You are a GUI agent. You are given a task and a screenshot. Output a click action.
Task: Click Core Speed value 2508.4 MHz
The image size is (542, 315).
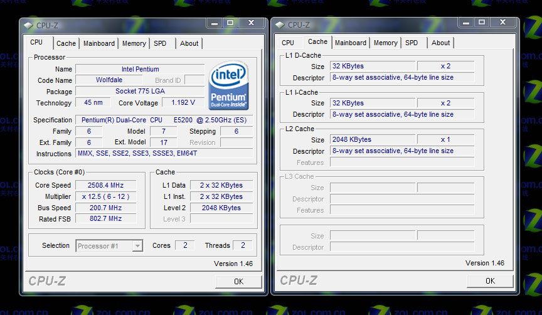(106, 185)
